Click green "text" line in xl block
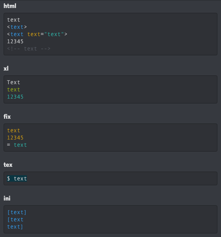 click(14, 90)
